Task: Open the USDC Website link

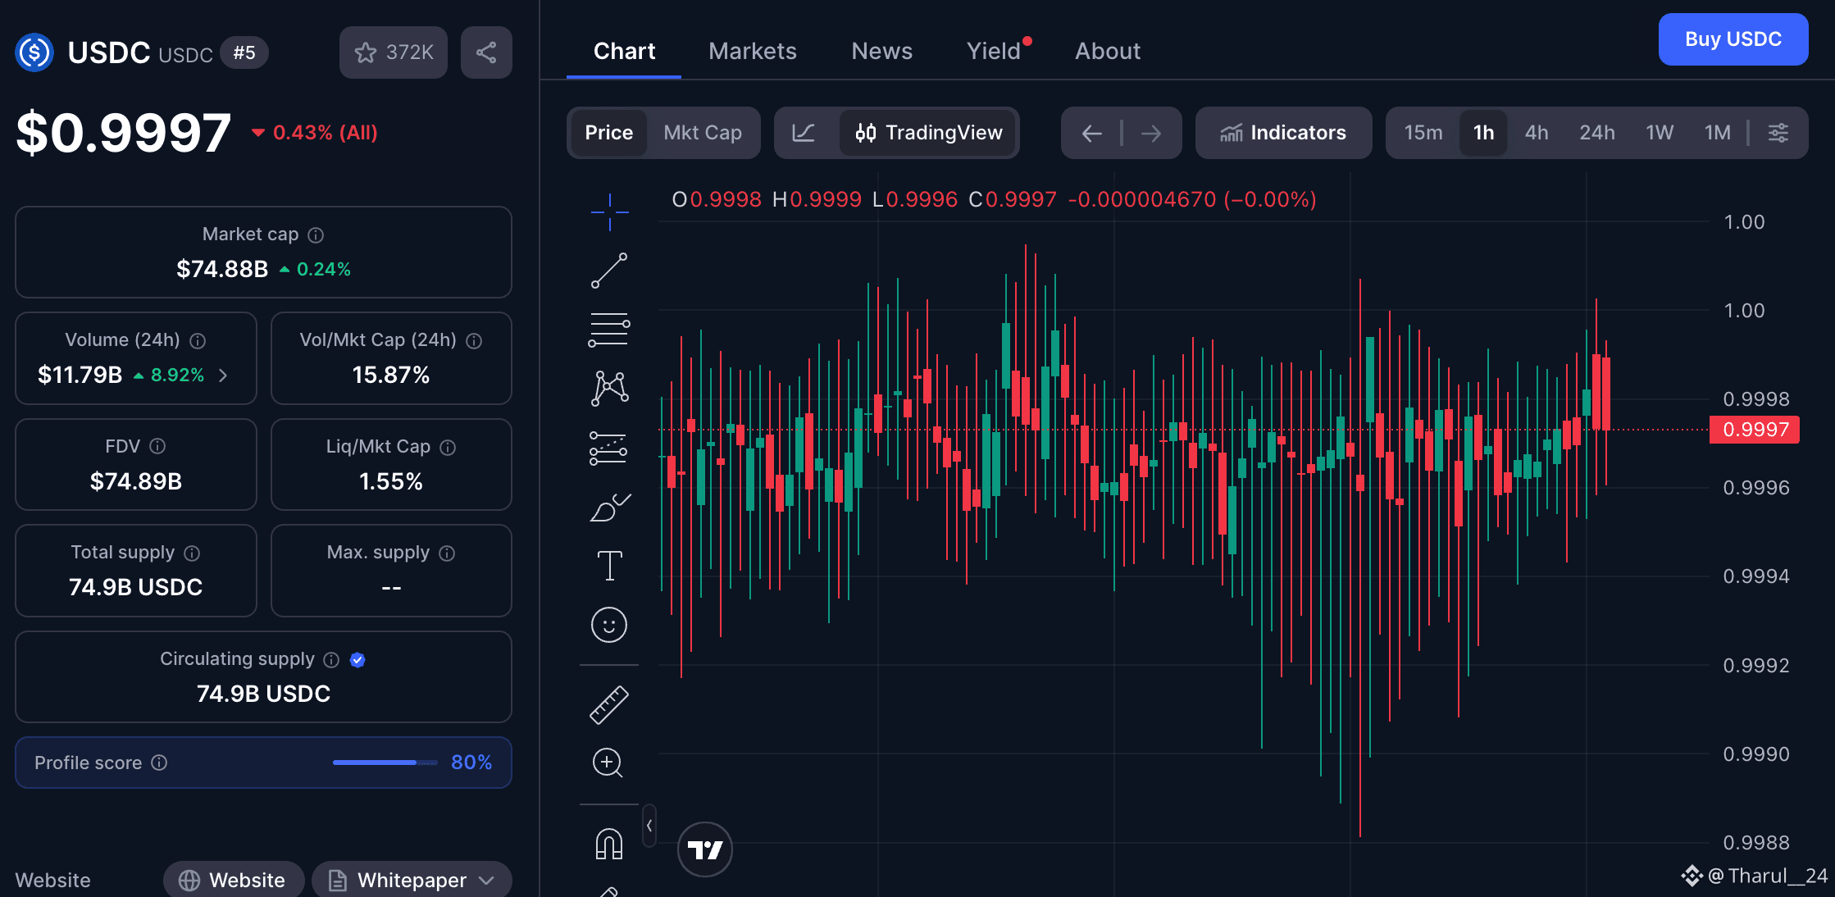Action: point(234,880)
